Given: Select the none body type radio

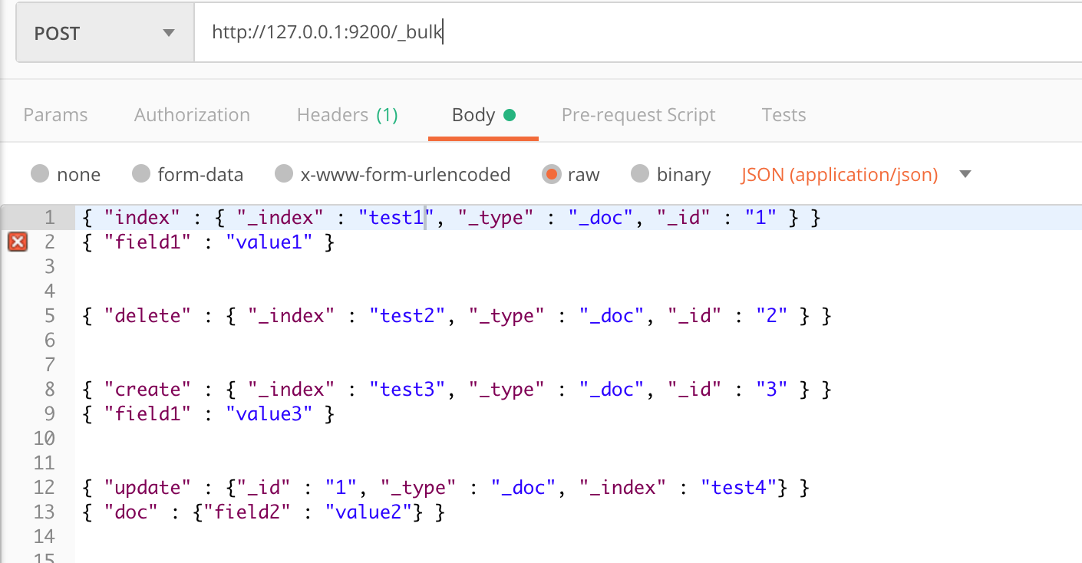Looking at the screenshot, I should click(x=40, y=174).
